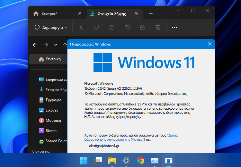Click the Share icon in toolbar

[142, 27]
